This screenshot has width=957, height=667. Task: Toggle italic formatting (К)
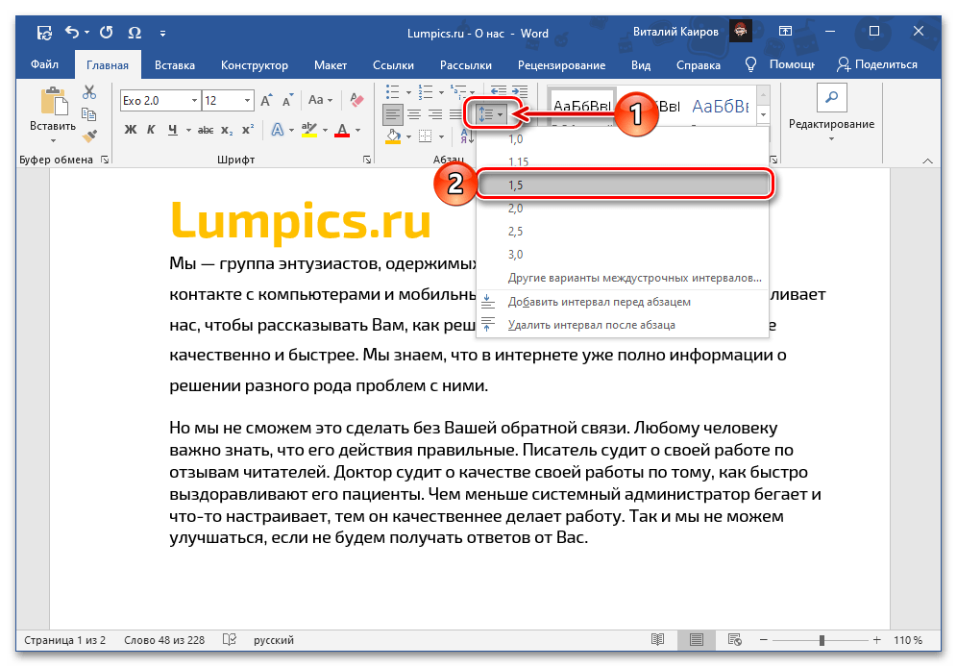coord(151,130)
